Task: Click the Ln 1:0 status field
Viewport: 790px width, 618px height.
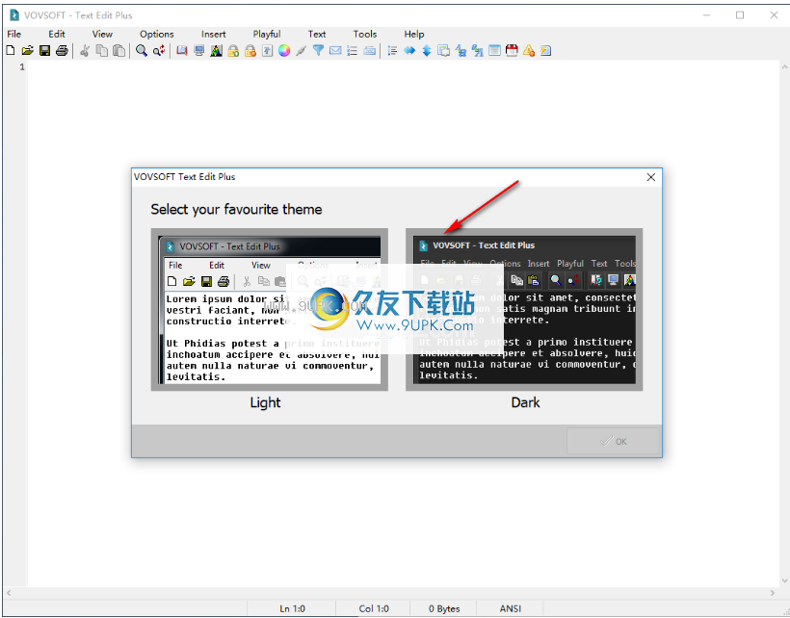Action: [x=292, y=609]
